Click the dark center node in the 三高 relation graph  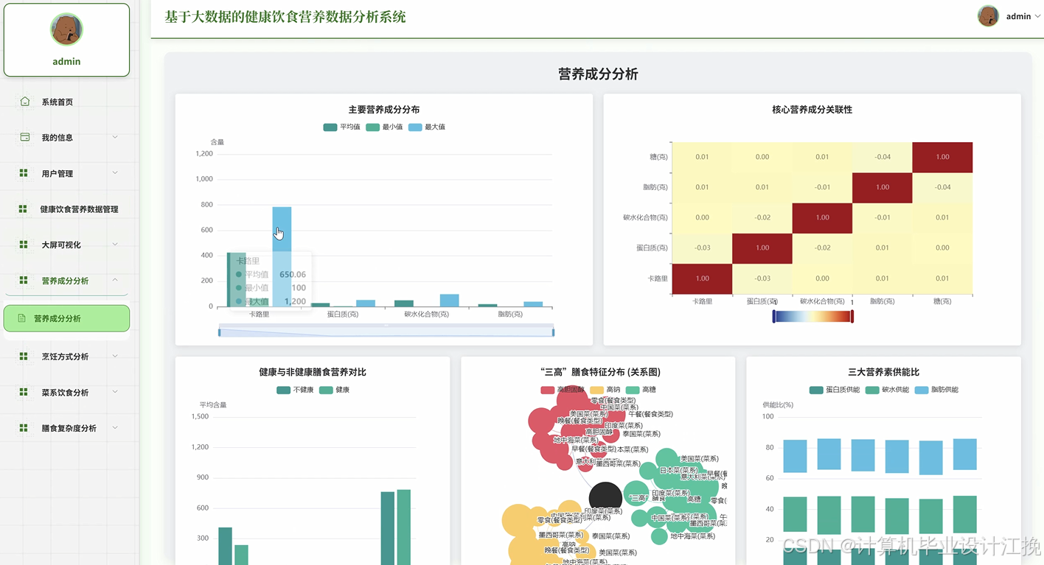605,498
